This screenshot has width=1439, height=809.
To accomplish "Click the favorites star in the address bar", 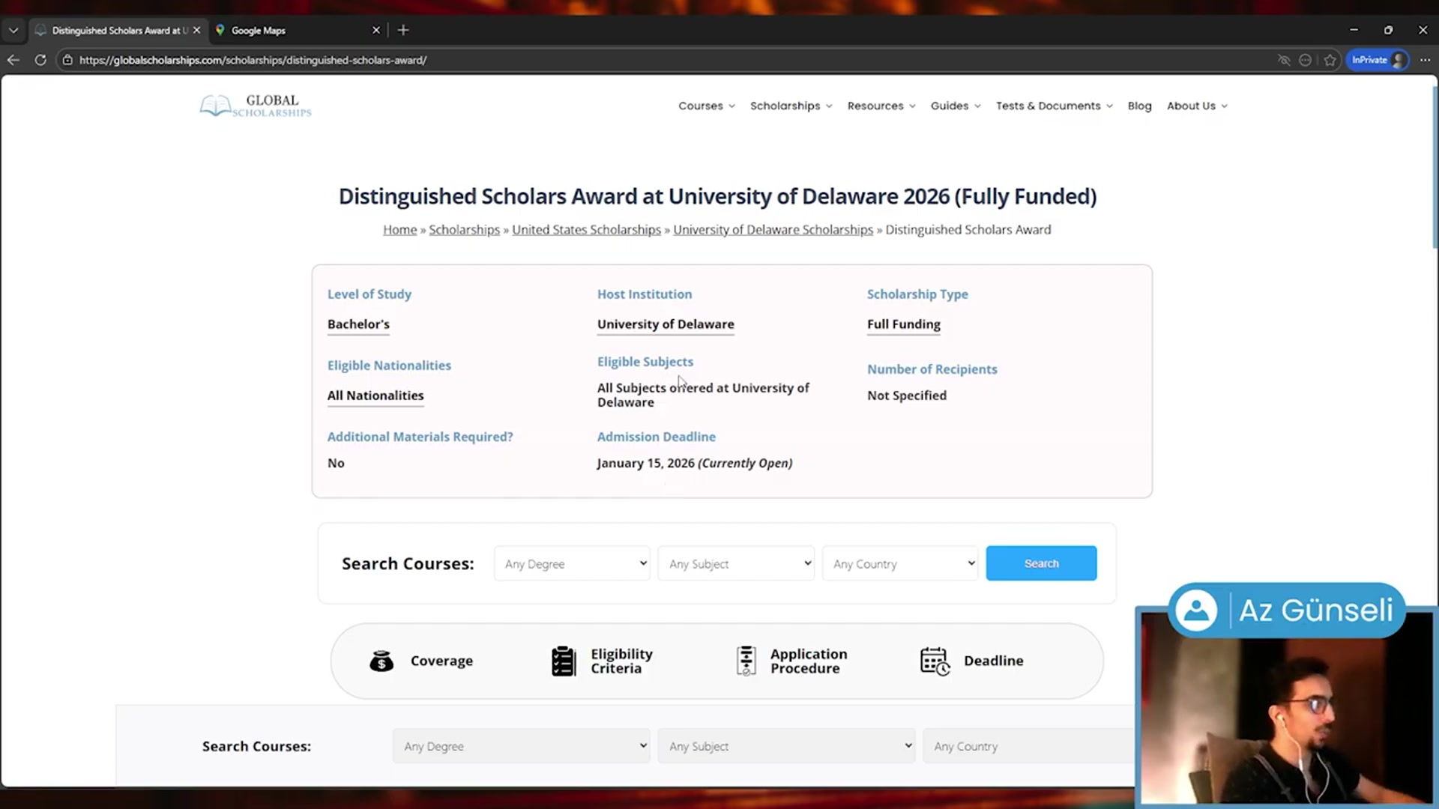I will (1330, 60).
